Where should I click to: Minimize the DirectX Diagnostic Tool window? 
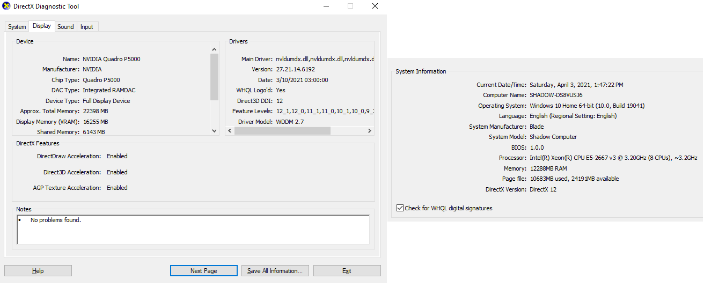(327, 6)
